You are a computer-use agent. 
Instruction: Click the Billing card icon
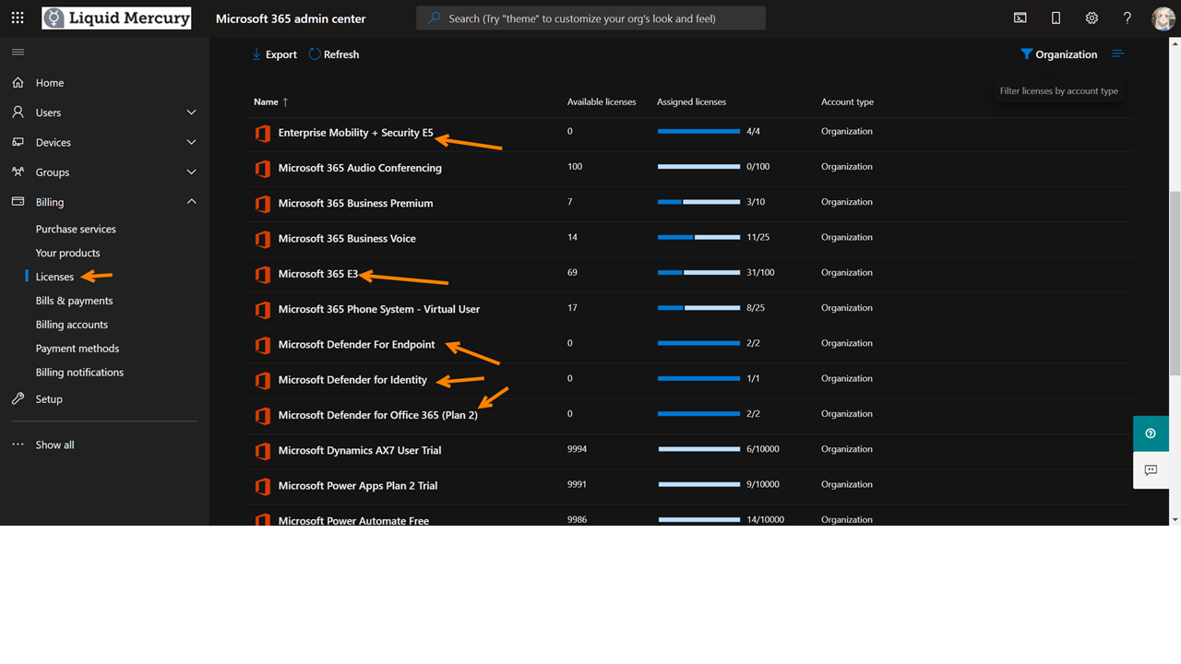(18, 201)
